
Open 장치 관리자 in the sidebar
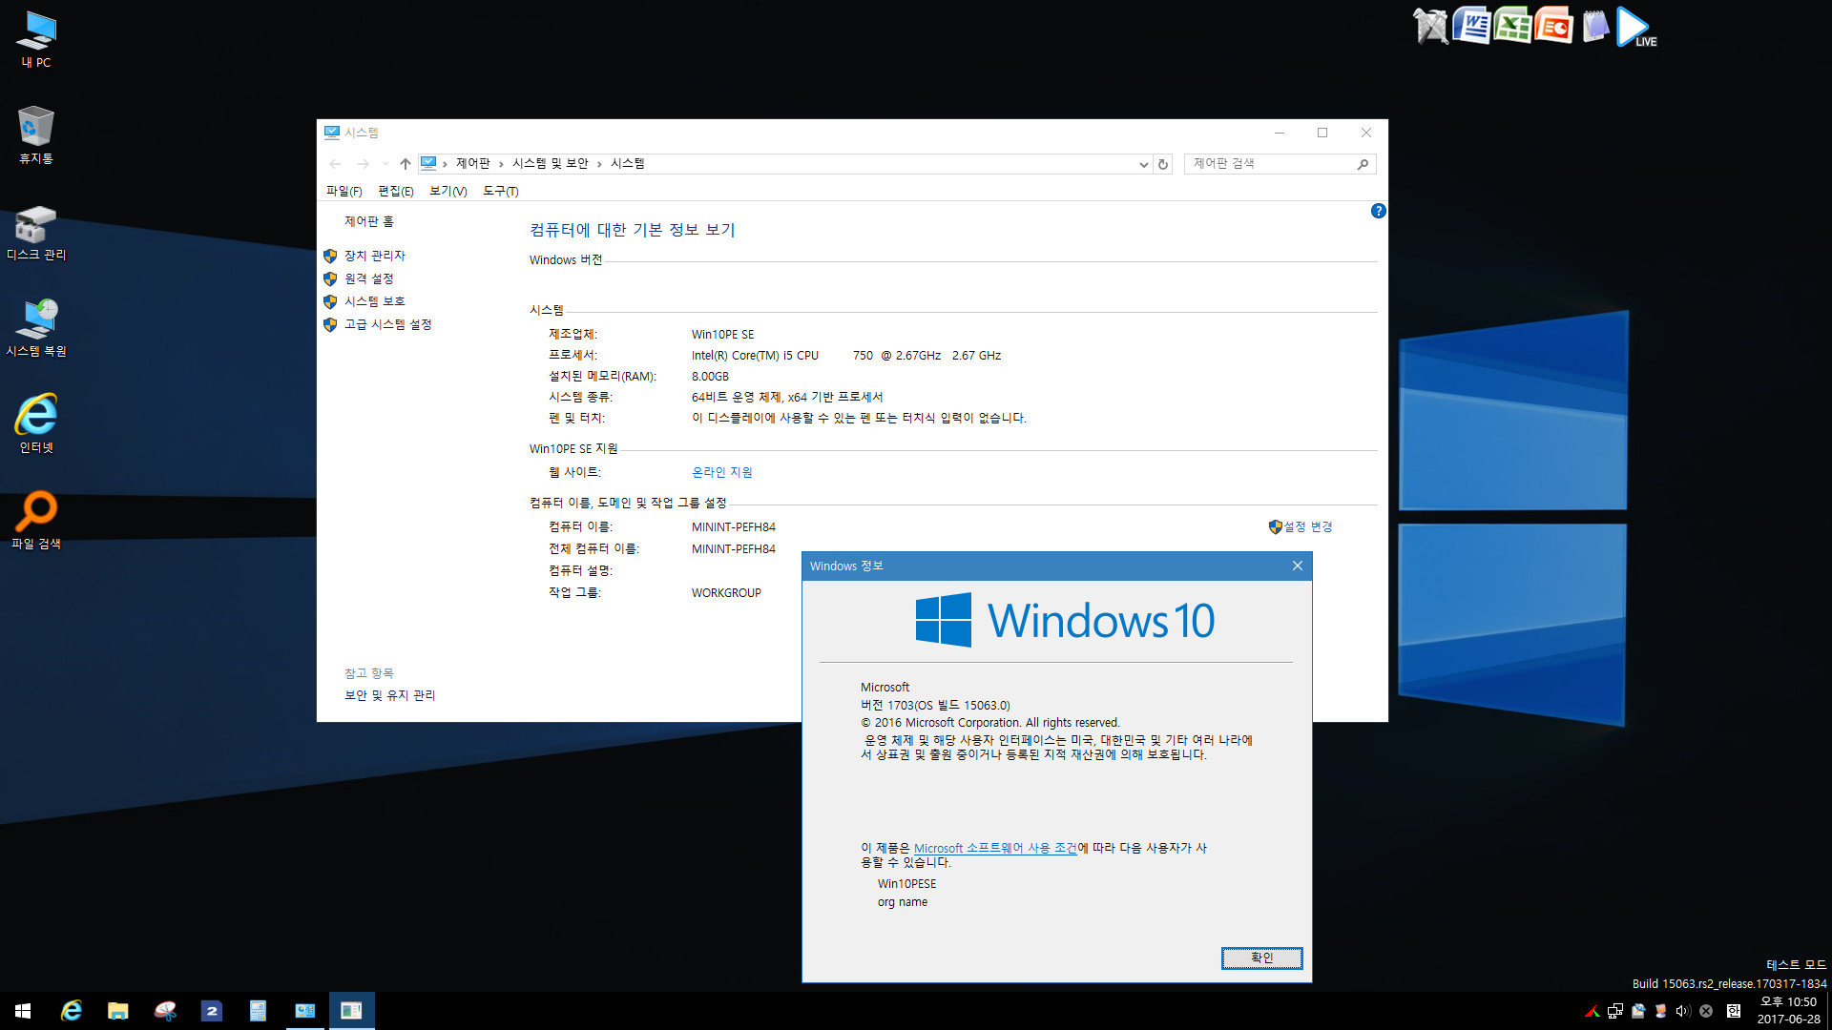(375, 256)
